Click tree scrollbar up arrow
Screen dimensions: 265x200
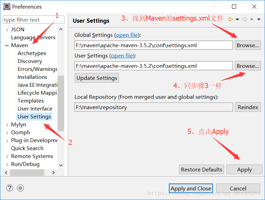(x=61, y=29)
